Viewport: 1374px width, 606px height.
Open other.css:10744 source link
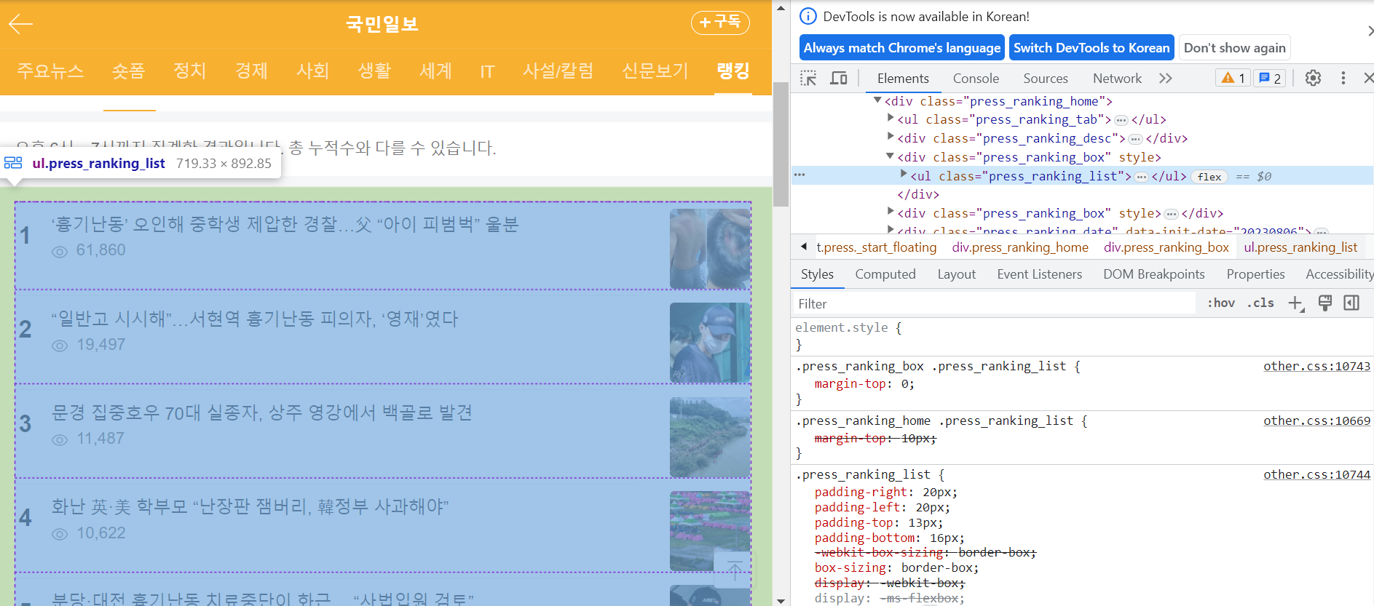click(x=1316, y=475)
